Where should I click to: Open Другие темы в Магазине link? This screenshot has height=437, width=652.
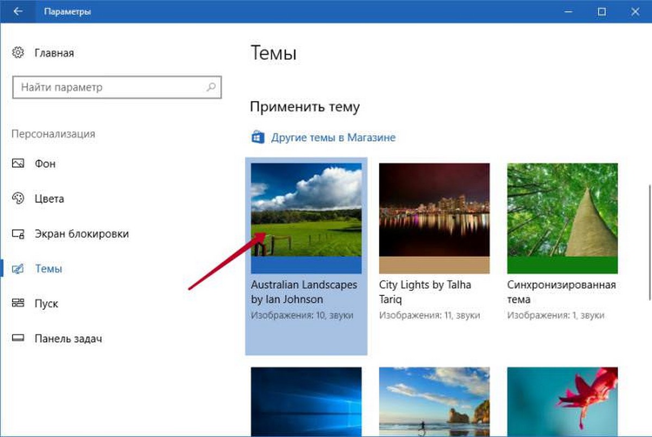click(333, 137)
